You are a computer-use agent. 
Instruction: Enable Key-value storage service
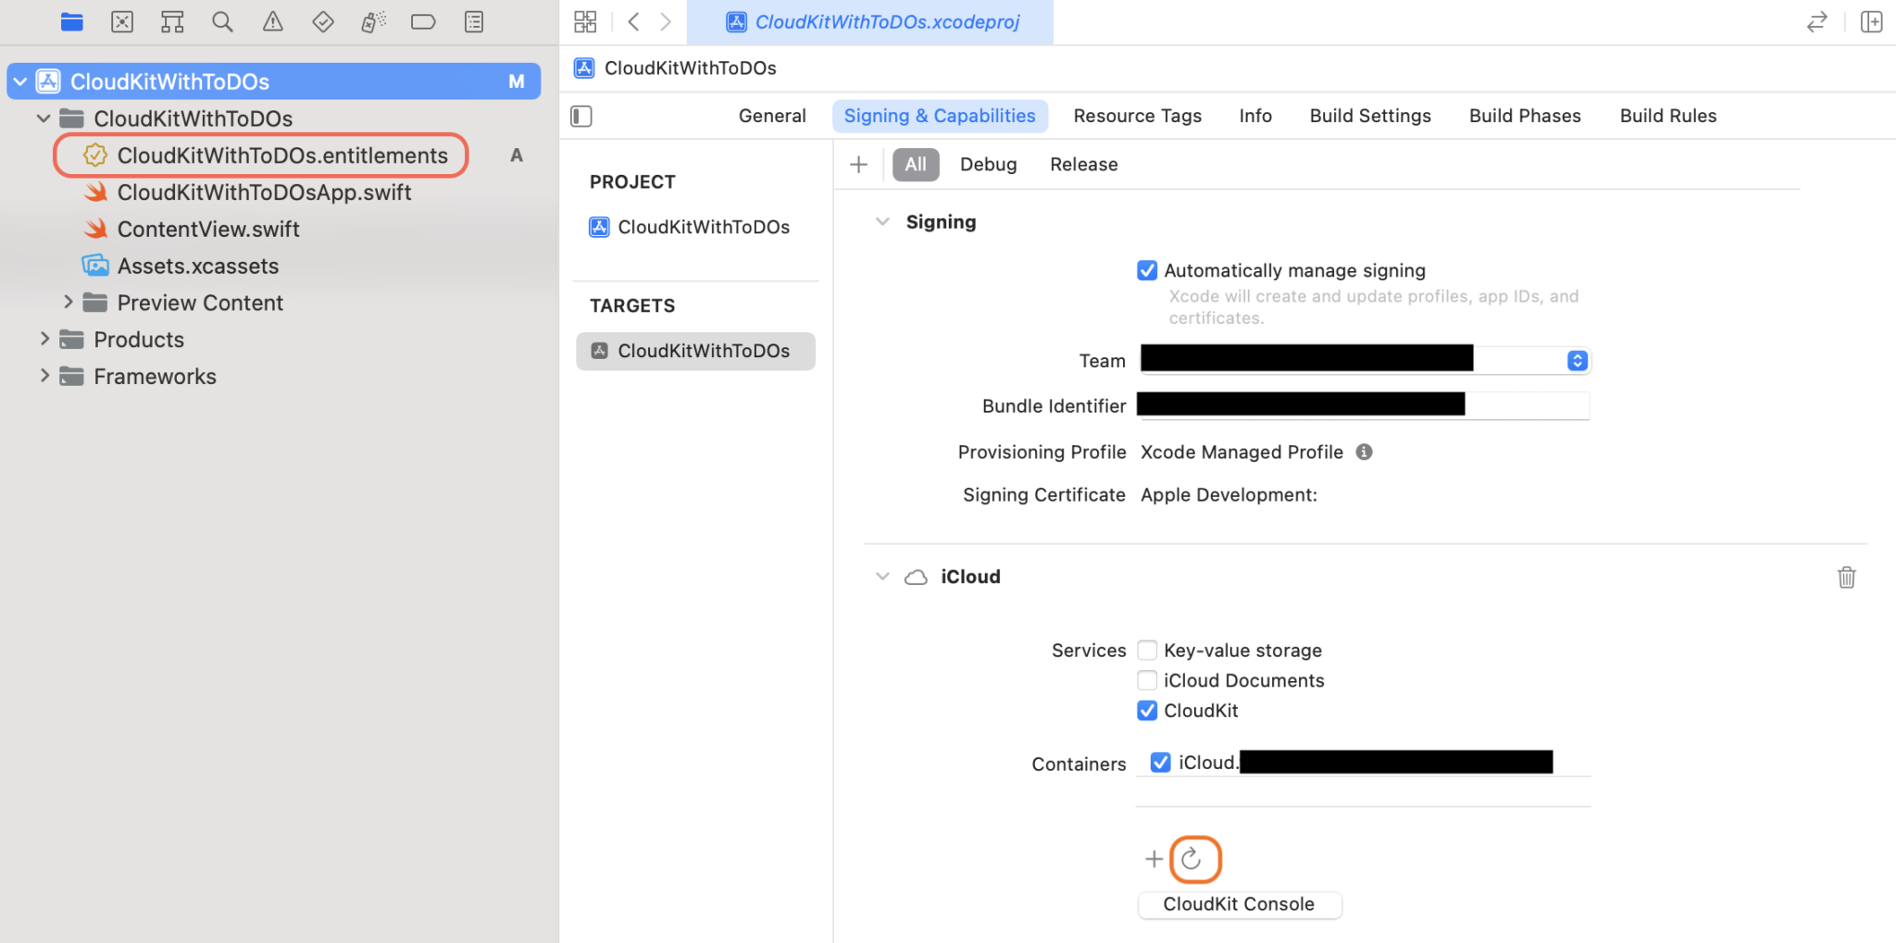click(1147, 650)
